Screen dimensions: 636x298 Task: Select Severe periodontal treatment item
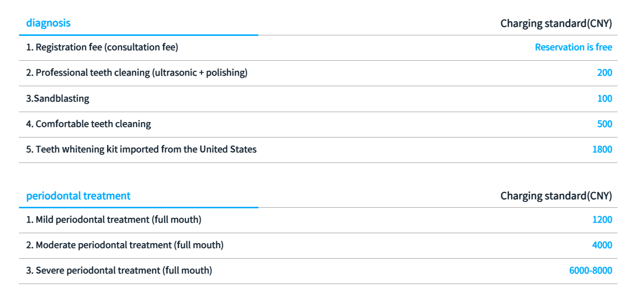click(x=119, y=271)
